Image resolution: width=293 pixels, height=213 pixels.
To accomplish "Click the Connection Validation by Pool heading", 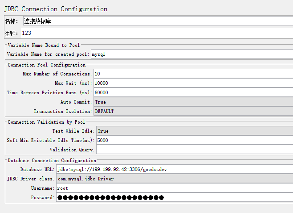I will [x=46, y=122].
